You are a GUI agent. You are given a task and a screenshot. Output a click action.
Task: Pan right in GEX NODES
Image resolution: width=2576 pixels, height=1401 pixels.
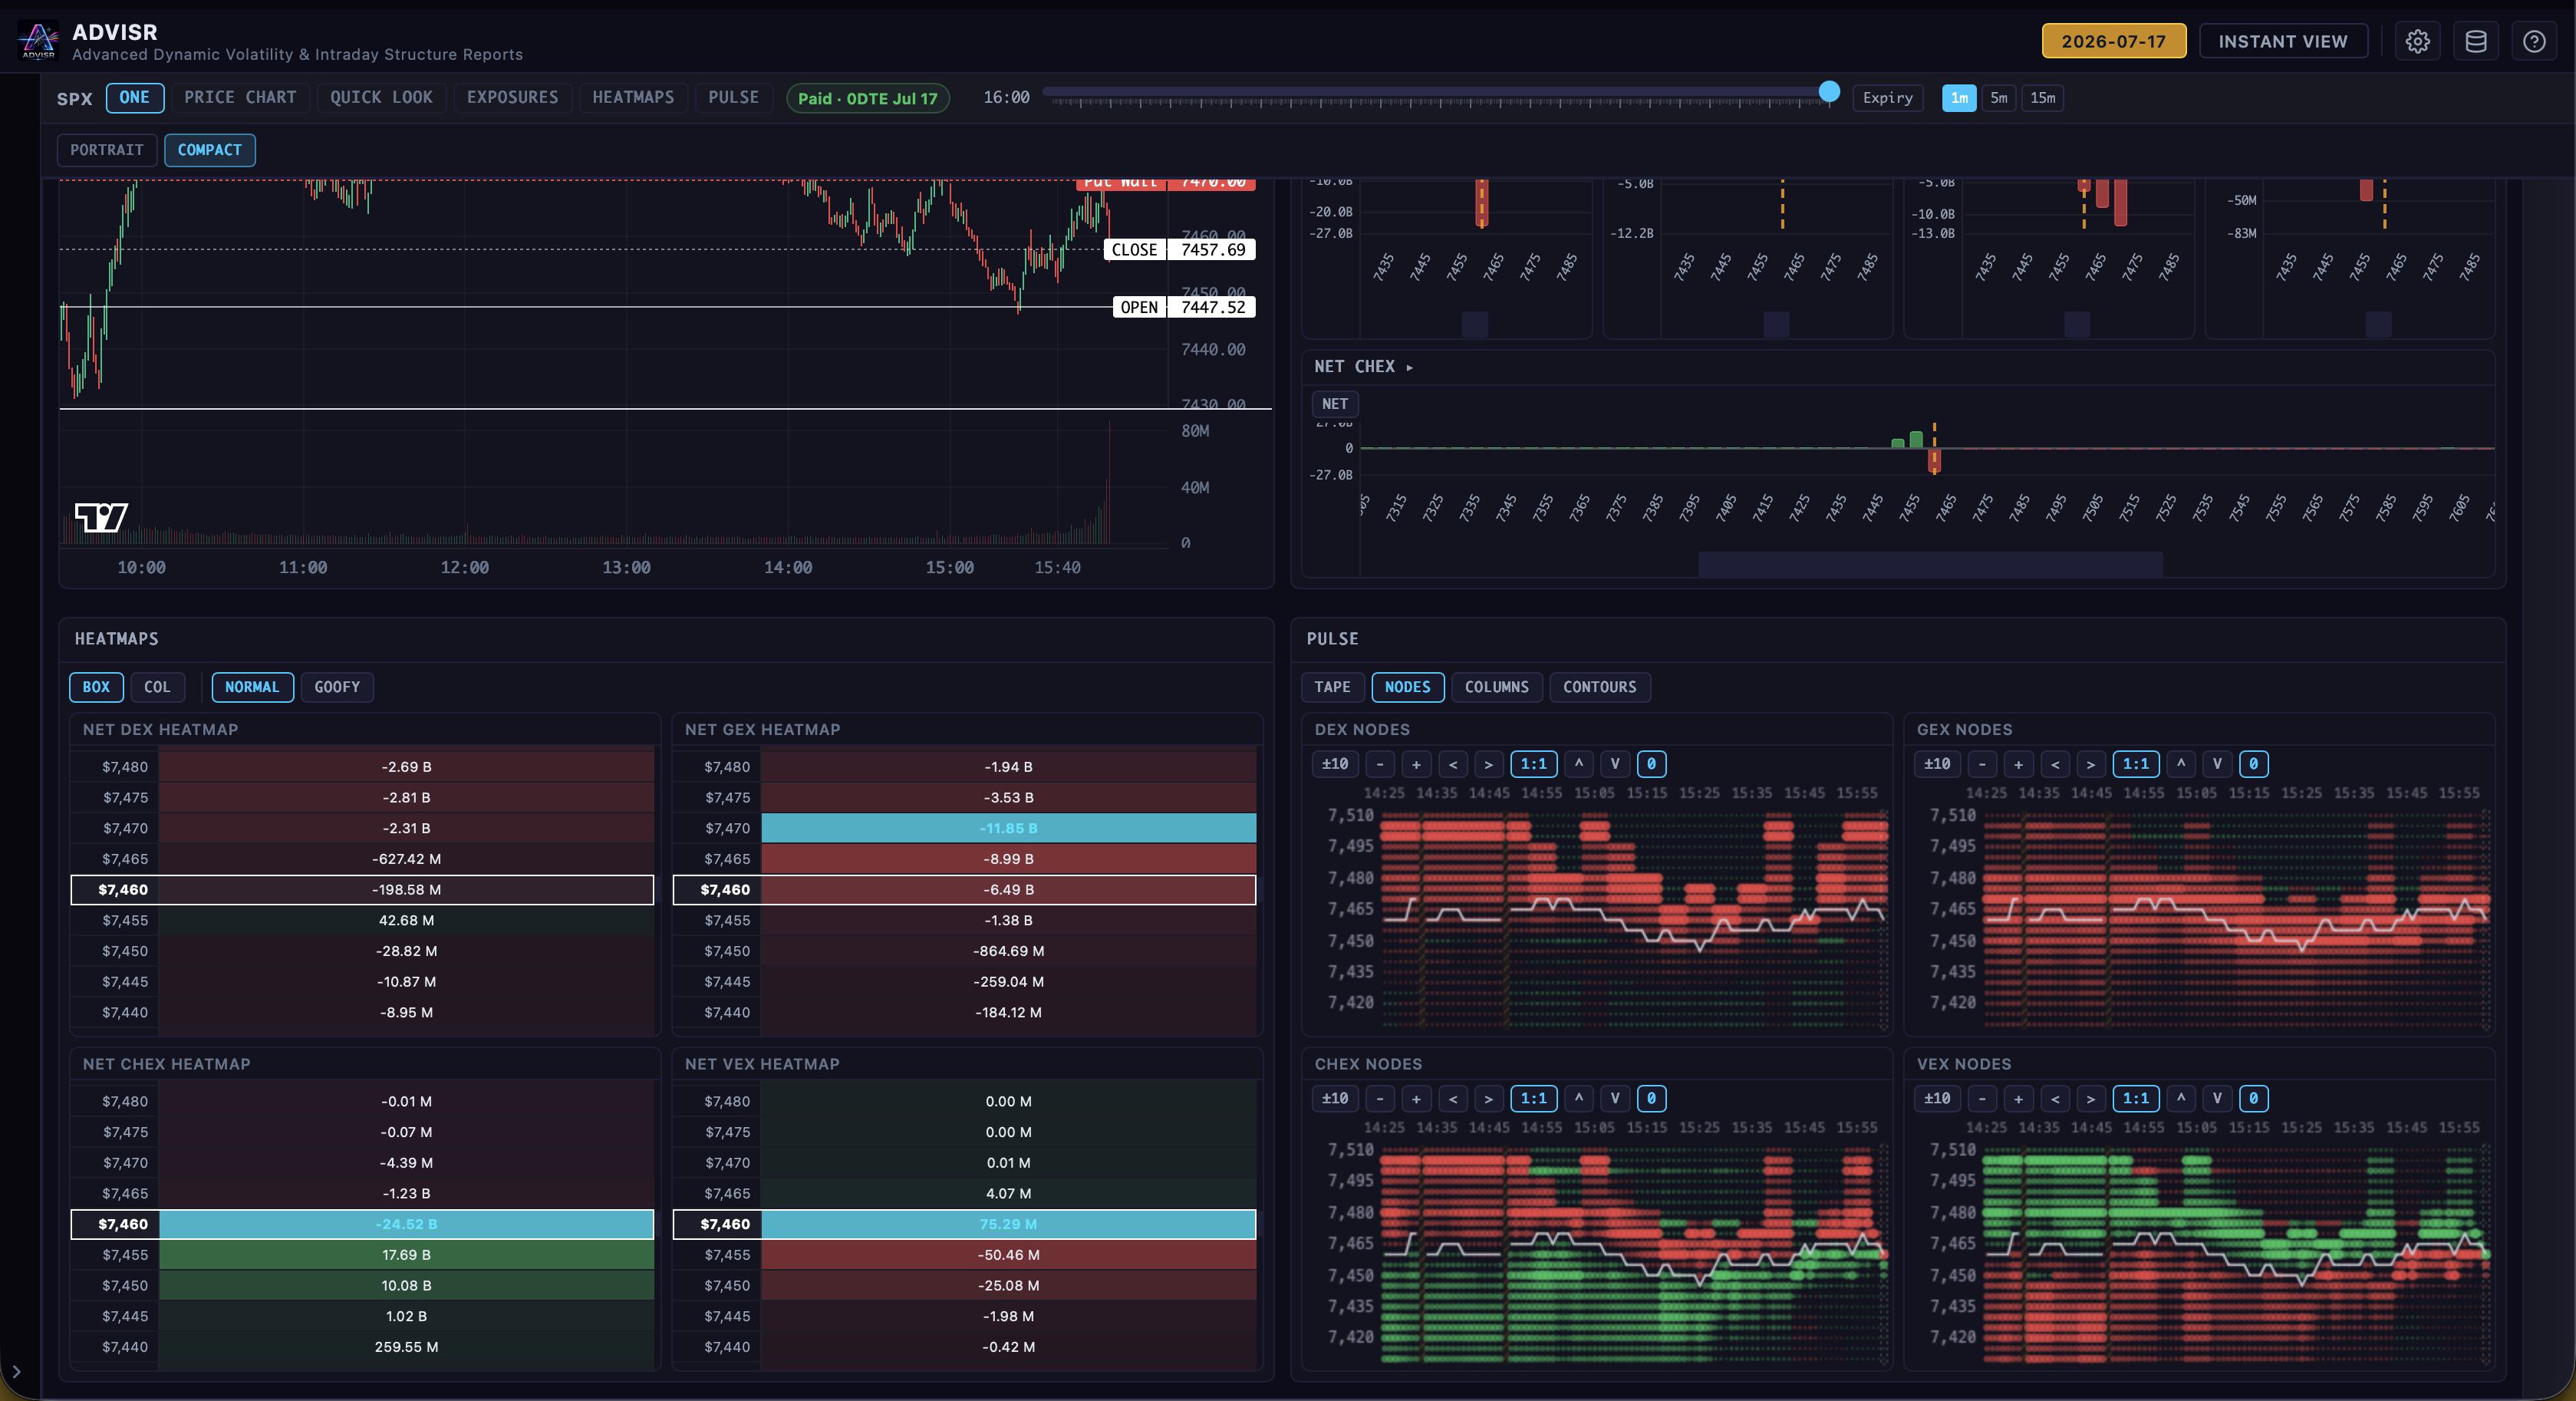tap(2091, 764)
